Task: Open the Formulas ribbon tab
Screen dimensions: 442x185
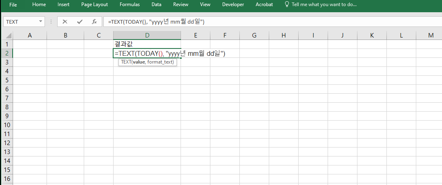Action: pyautogui.click(x=129, y=4)
